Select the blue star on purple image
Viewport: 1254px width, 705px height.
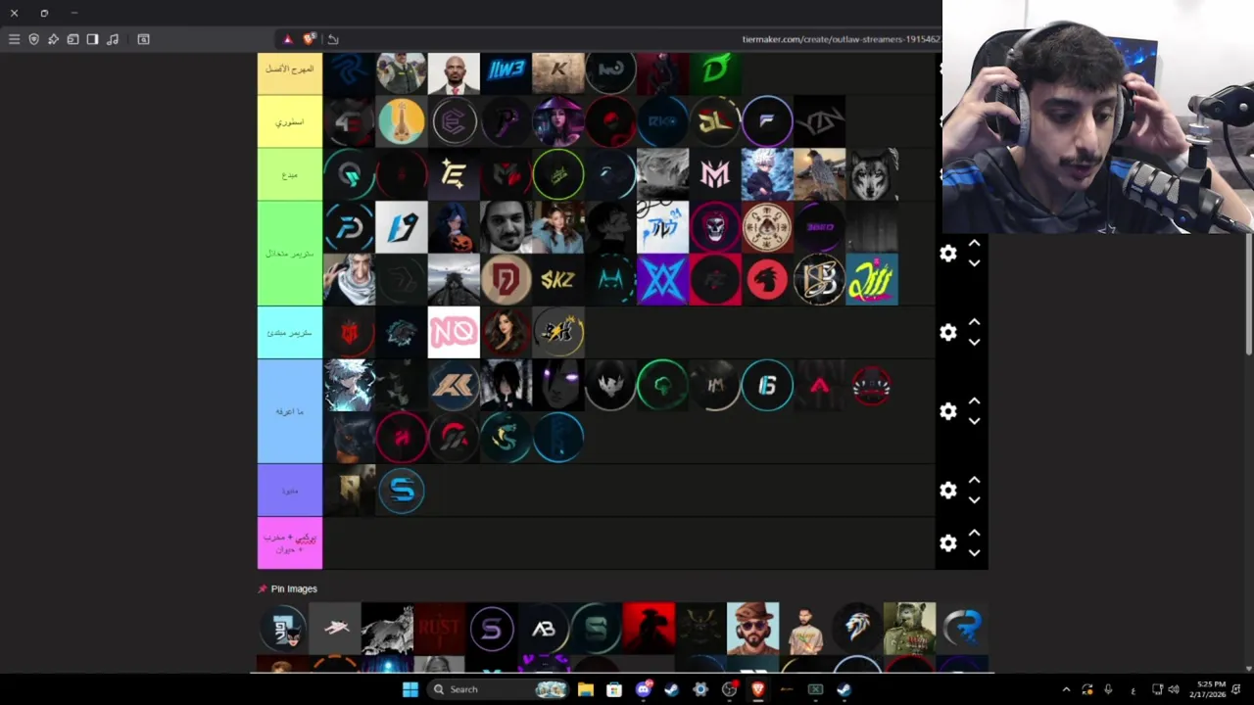tap(663, 280)
